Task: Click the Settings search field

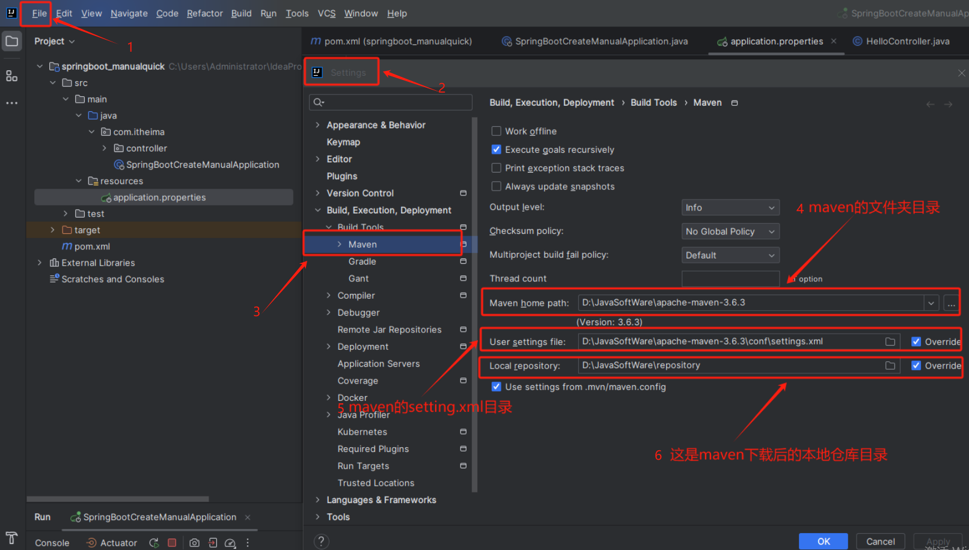Action: 391,102
